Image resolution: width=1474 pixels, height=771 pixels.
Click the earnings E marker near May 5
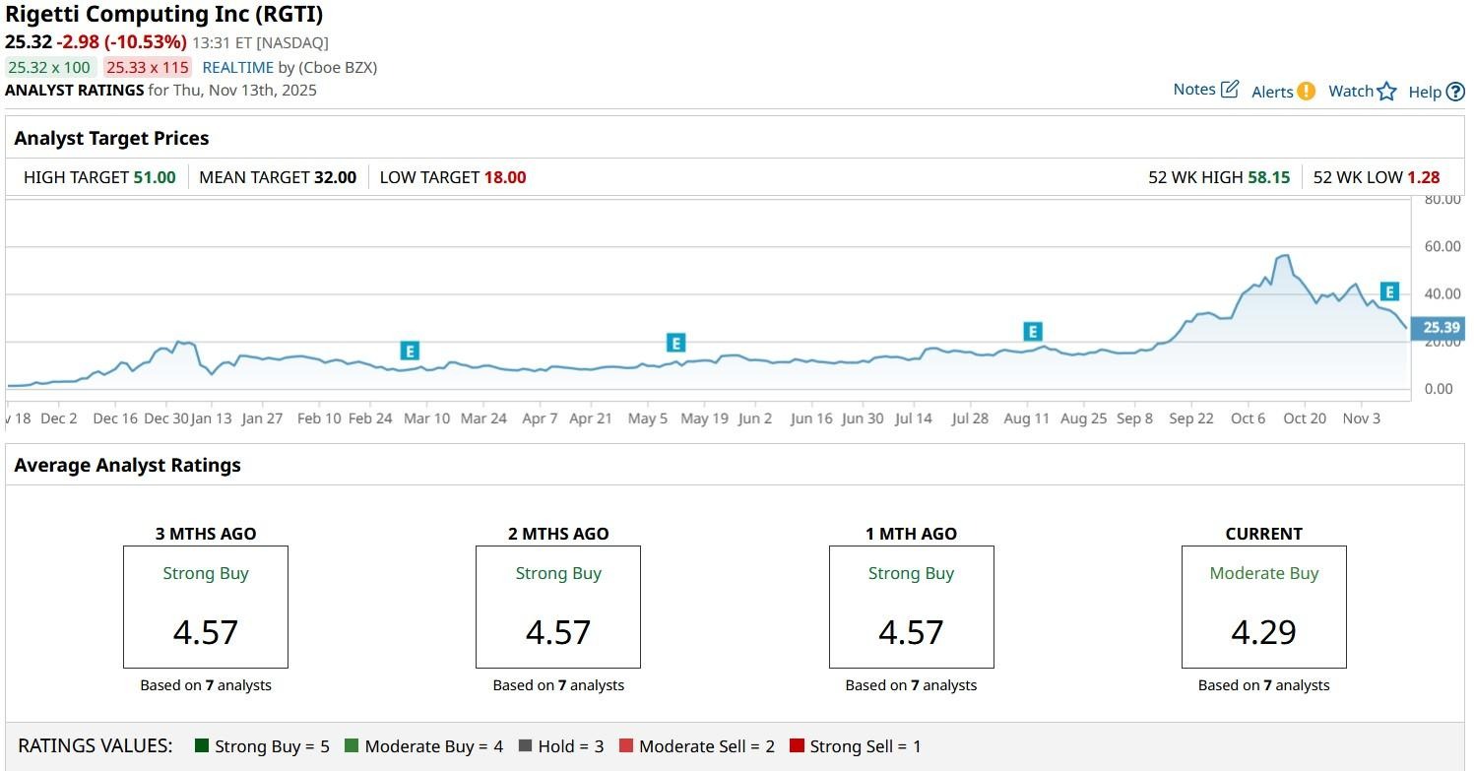[676, 344]
